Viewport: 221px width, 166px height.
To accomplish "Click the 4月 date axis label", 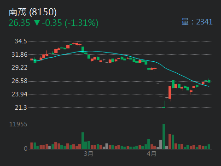I will click(x=151, y=154).
